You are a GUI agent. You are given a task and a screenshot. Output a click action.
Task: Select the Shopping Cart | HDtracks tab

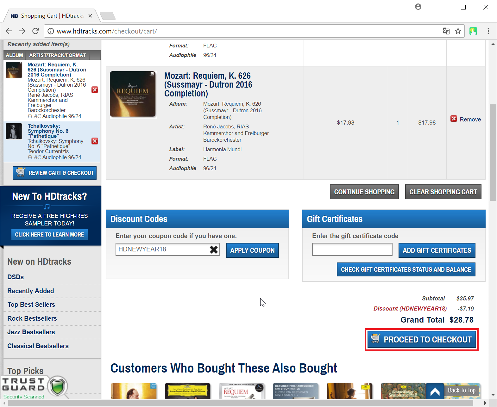(52, 16)
